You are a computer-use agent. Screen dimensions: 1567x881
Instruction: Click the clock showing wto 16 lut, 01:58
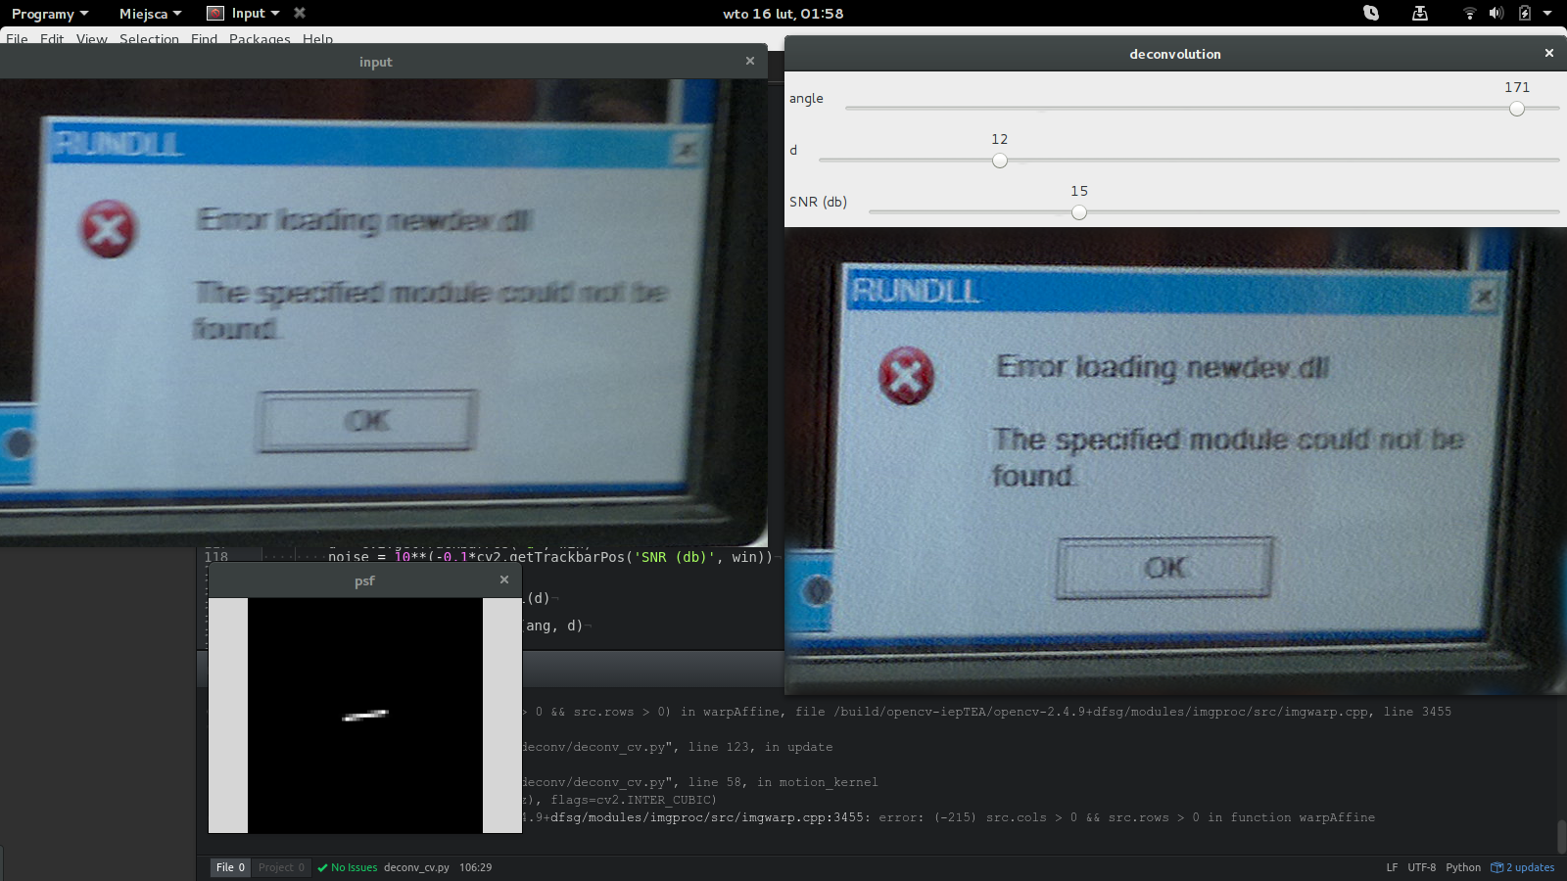[x=783, y=14]
